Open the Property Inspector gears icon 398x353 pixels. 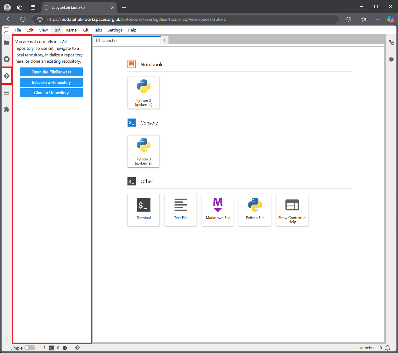pos(391,43)
